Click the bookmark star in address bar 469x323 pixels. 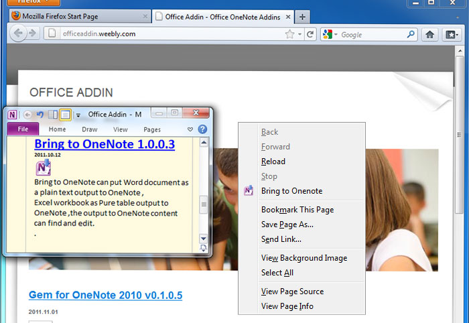click(289, 34)
